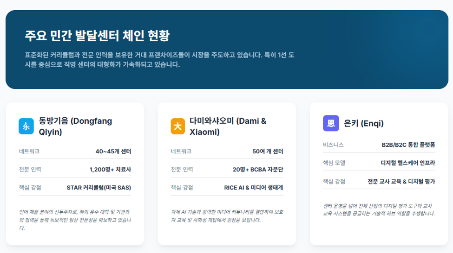Screen dimensions: 453x253
Task: Click the italic description starting 자체 AI 기술과
Action: tap(227, 216)
